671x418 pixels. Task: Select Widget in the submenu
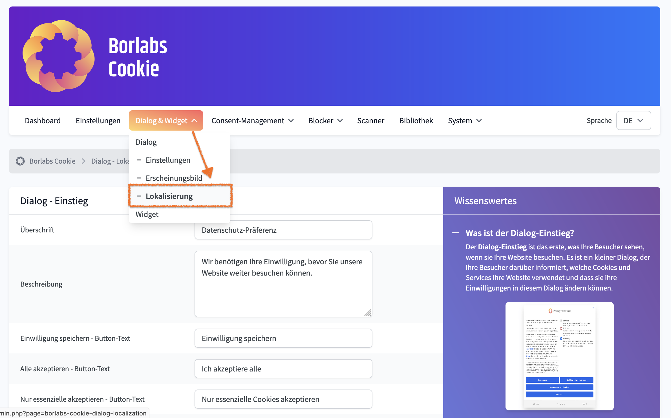click(x=147, y=214)
